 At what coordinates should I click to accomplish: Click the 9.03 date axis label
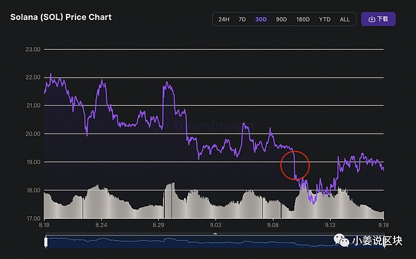tap(216, 225)
